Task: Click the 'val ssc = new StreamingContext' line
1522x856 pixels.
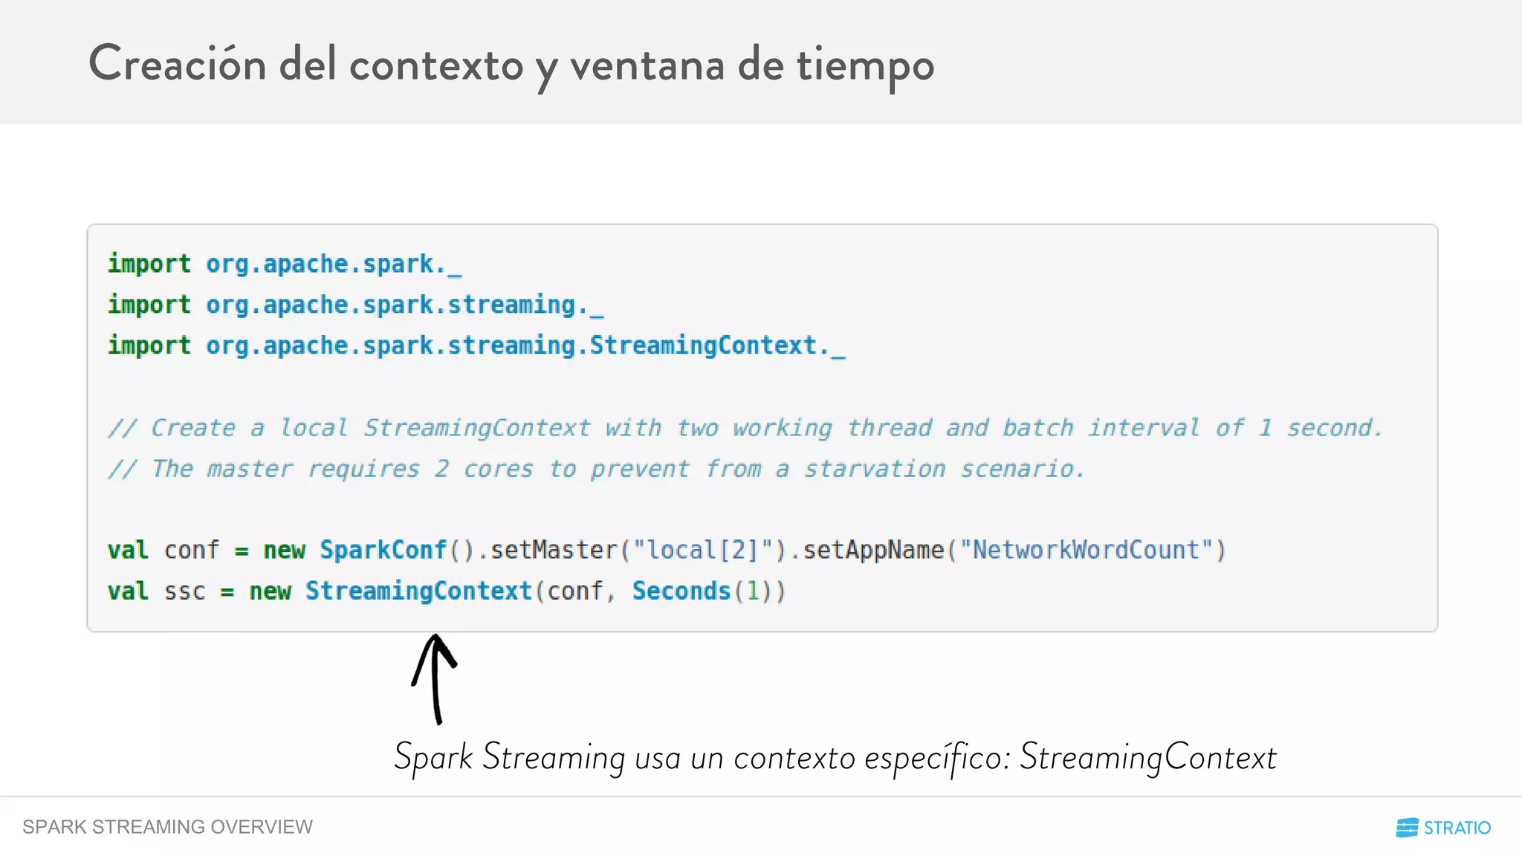Action: [x=446, y=591]
